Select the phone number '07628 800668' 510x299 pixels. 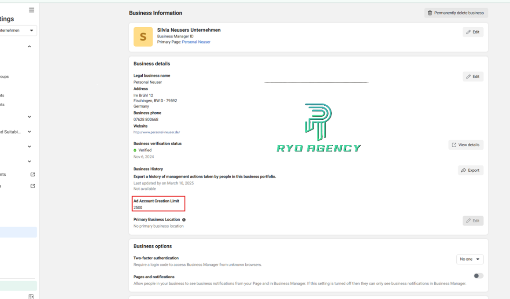click(x=146, y=119)
